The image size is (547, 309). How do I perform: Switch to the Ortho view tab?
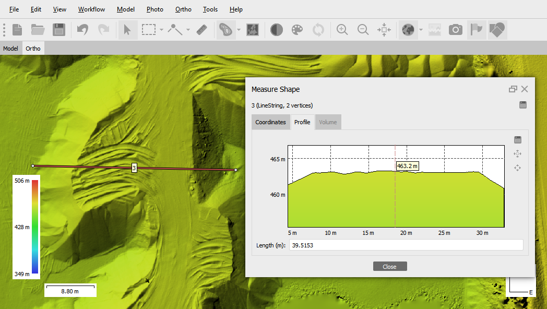[x=33, y=49]
